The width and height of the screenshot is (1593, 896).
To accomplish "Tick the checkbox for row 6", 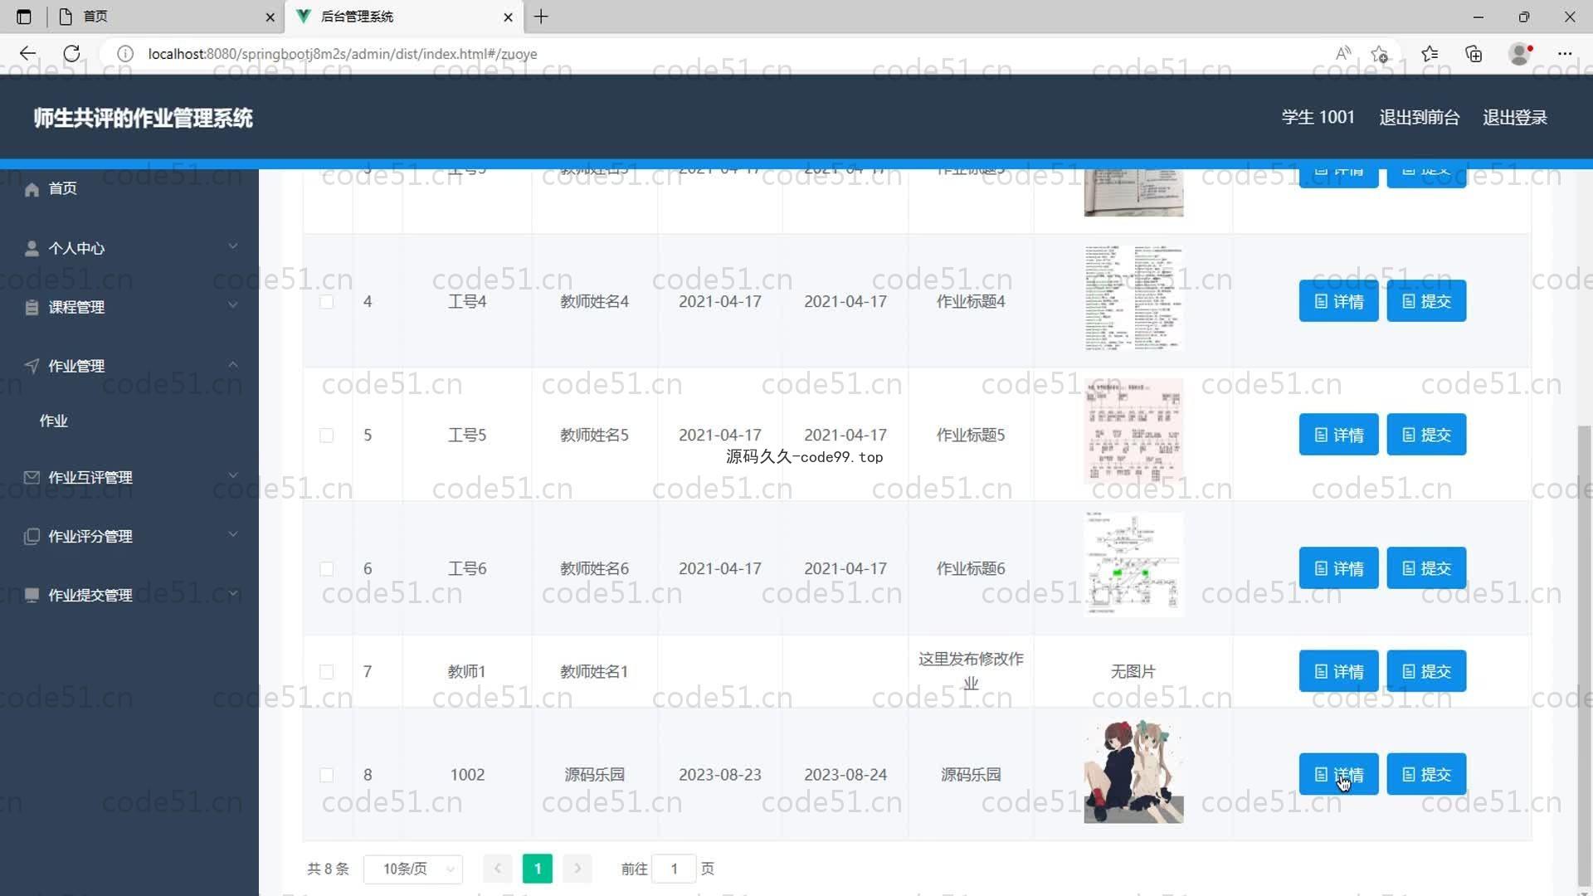I will click(x=327, y=569).
